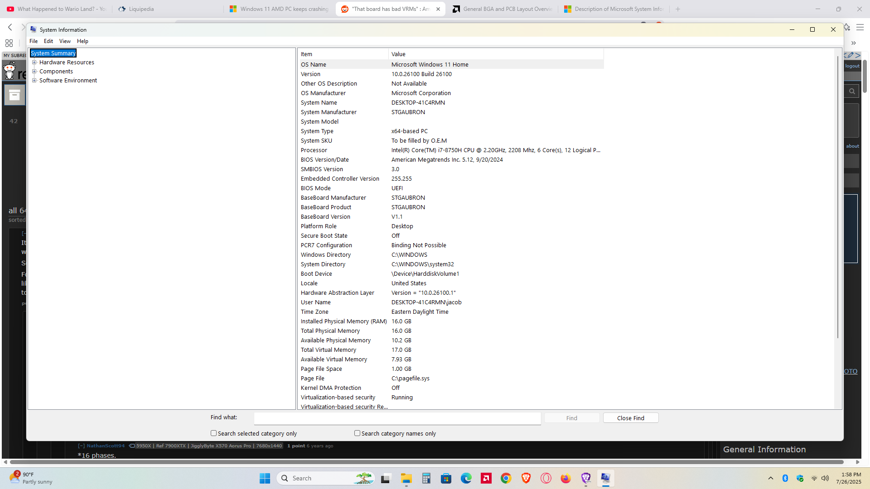
Task: Open the Help menu
Action: [x=82, y=41]
